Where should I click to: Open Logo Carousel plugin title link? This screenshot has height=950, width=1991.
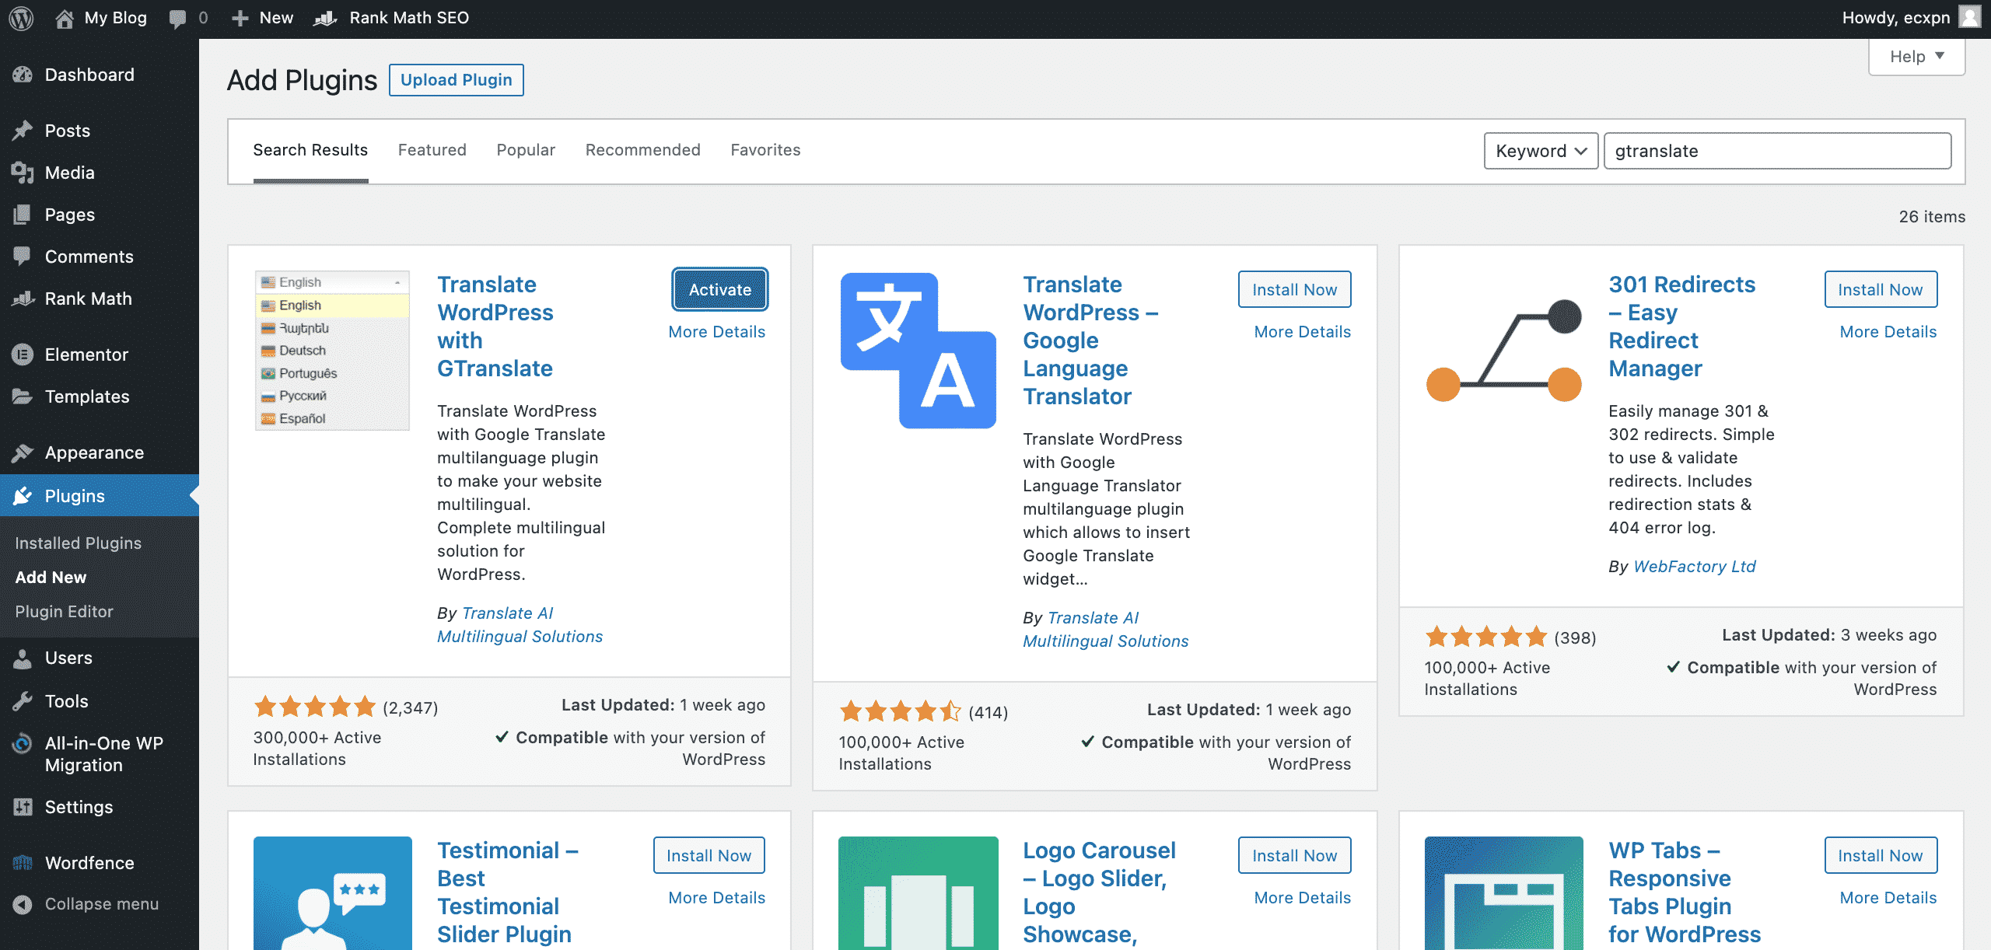coord(1099,892)
